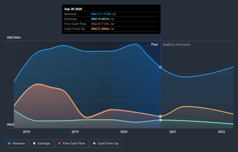Viewport: 238px width, 152px height.
Task: Click the Analysts Forecasts label
Action: tap(176, 44)
